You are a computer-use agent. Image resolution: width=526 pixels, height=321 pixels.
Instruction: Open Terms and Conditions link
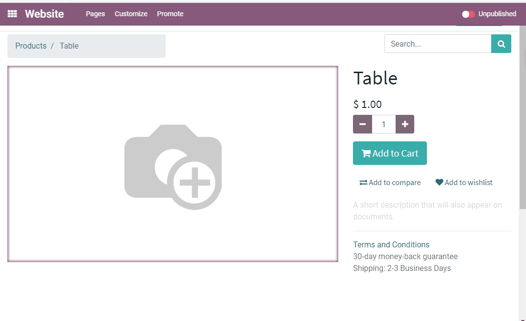point(391,244)
